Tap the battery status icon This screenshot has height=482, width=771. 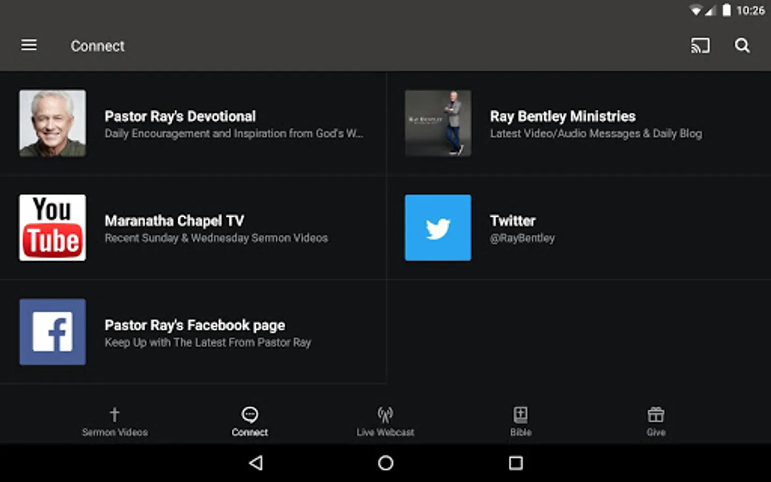727,10
